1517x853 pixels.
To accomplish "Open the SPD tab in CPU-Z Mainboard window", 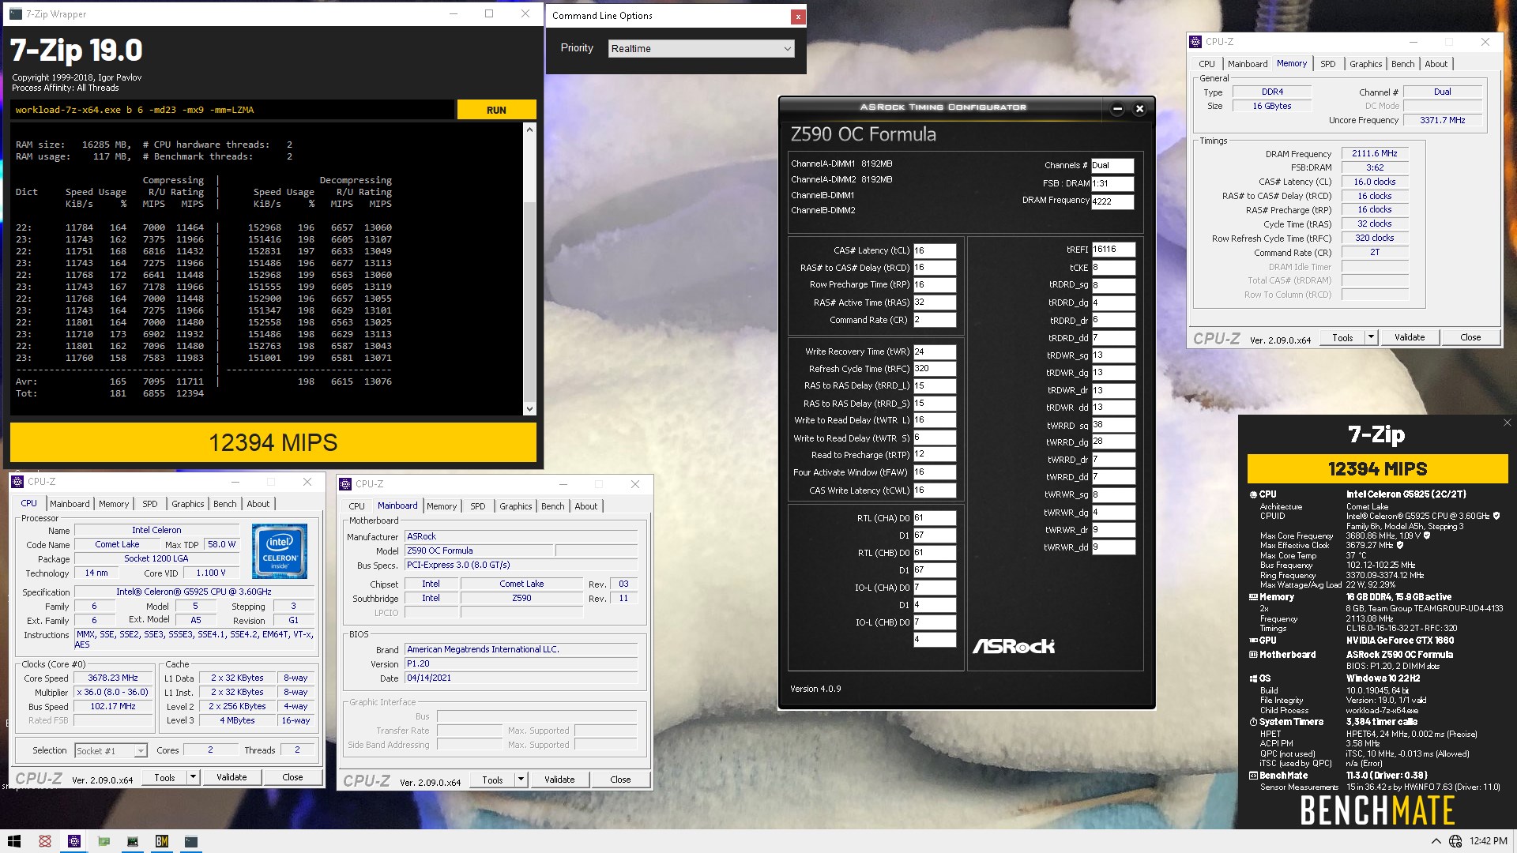I will (477, 506).
